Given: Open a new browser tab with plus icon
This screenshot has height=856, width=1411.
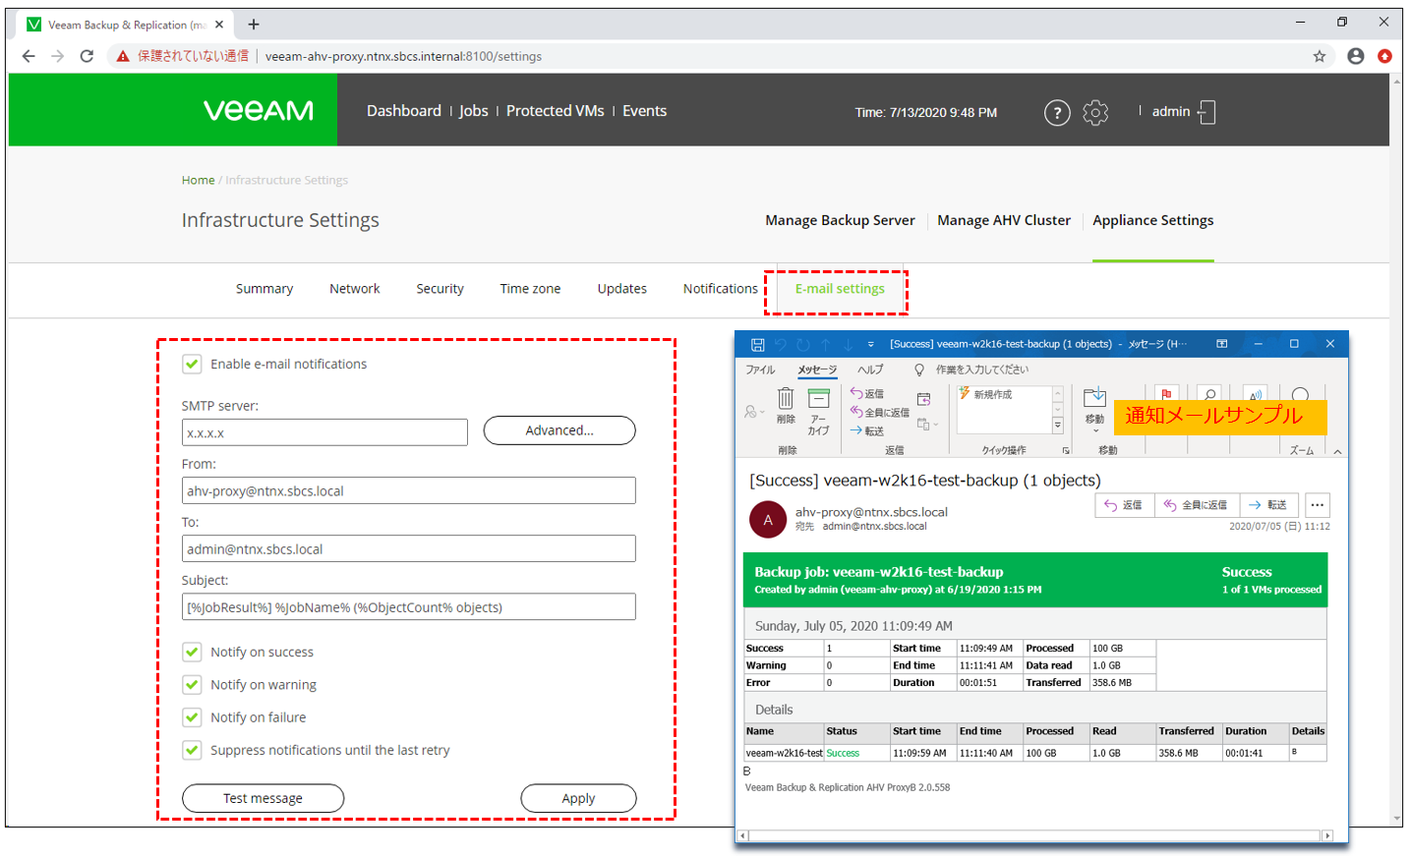Looking at the screenshot, I should 254,24.
